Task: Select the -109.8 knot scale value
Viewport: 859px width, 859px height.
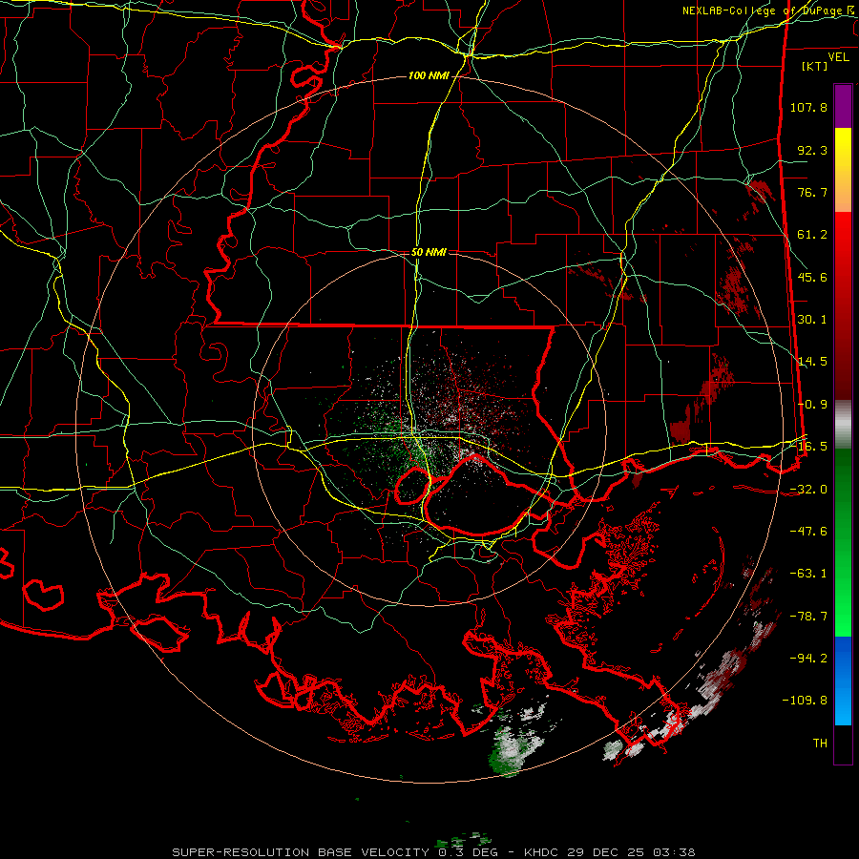Action: pyautogui.click(x=805, y=701)
